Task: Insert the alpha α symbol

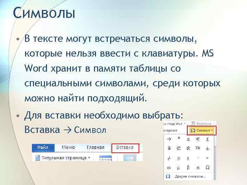Action: point(188,139)
